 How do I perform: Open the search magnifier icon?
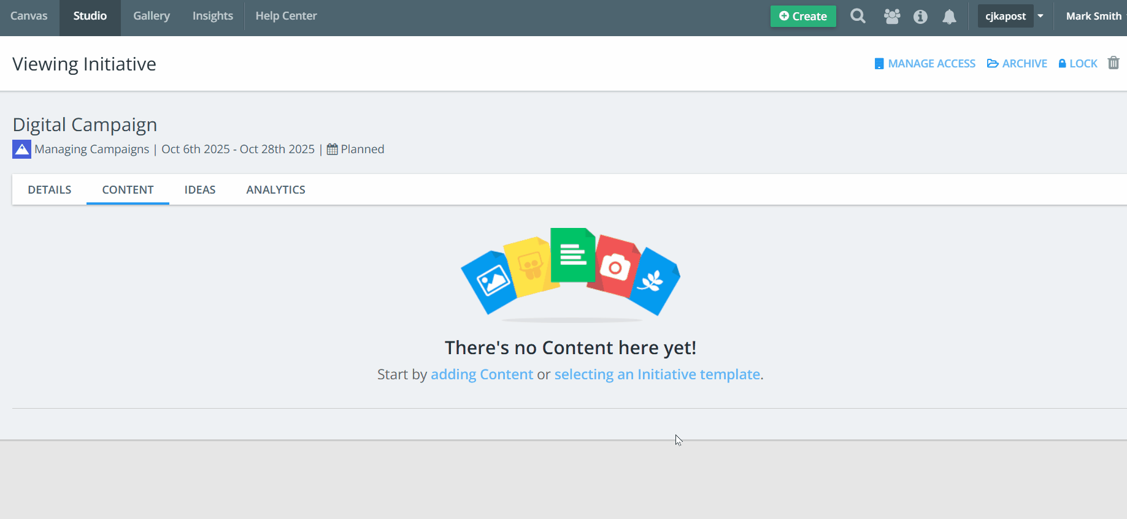pyautogui.click(x=858, y=17)
